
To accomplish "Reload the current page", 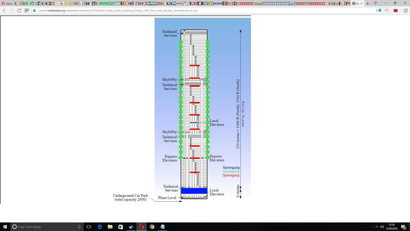I will click(19, 11).
